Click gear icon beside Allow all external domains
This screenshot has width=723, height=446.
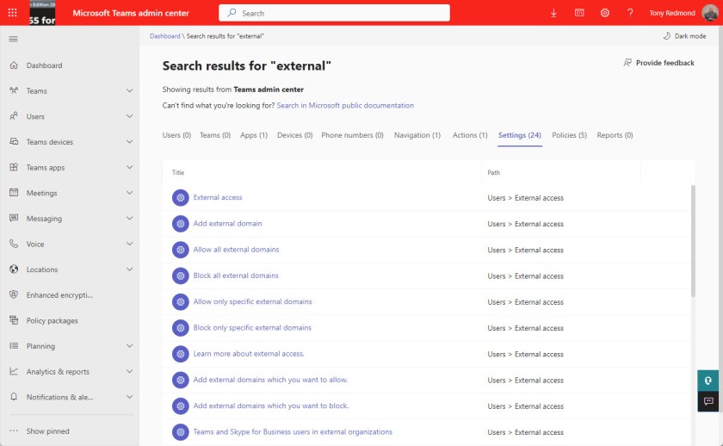click(181, 250)
